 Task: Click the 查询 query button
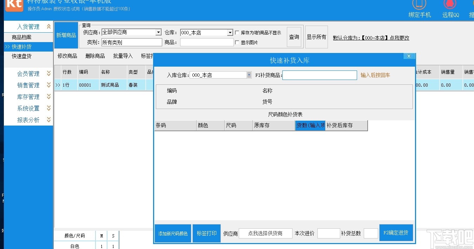coord(294,36)
